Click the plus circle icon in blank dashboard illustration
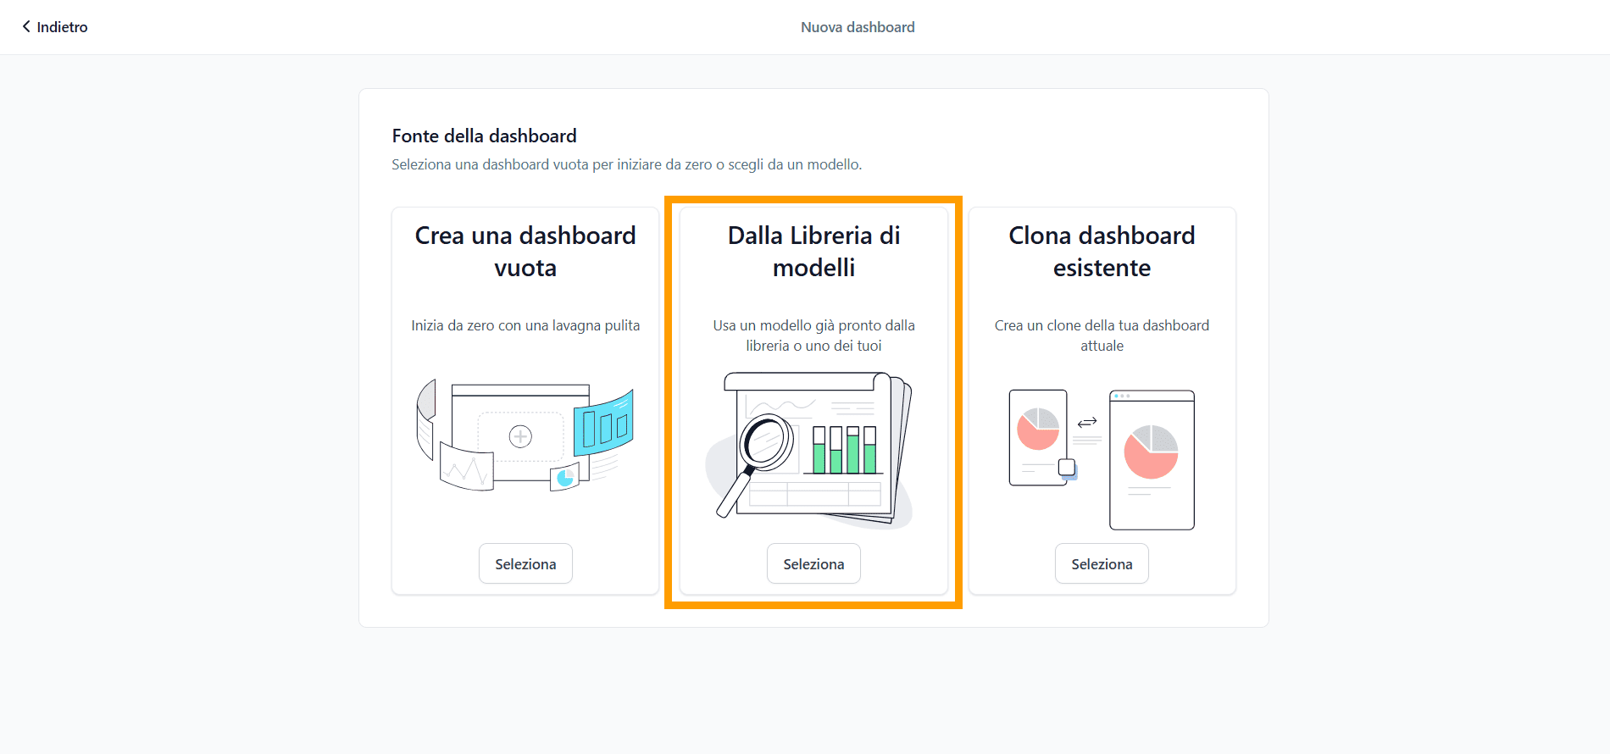Image resolution: width=1610 pixels, height=754 pixels. [x=520, y=436]
